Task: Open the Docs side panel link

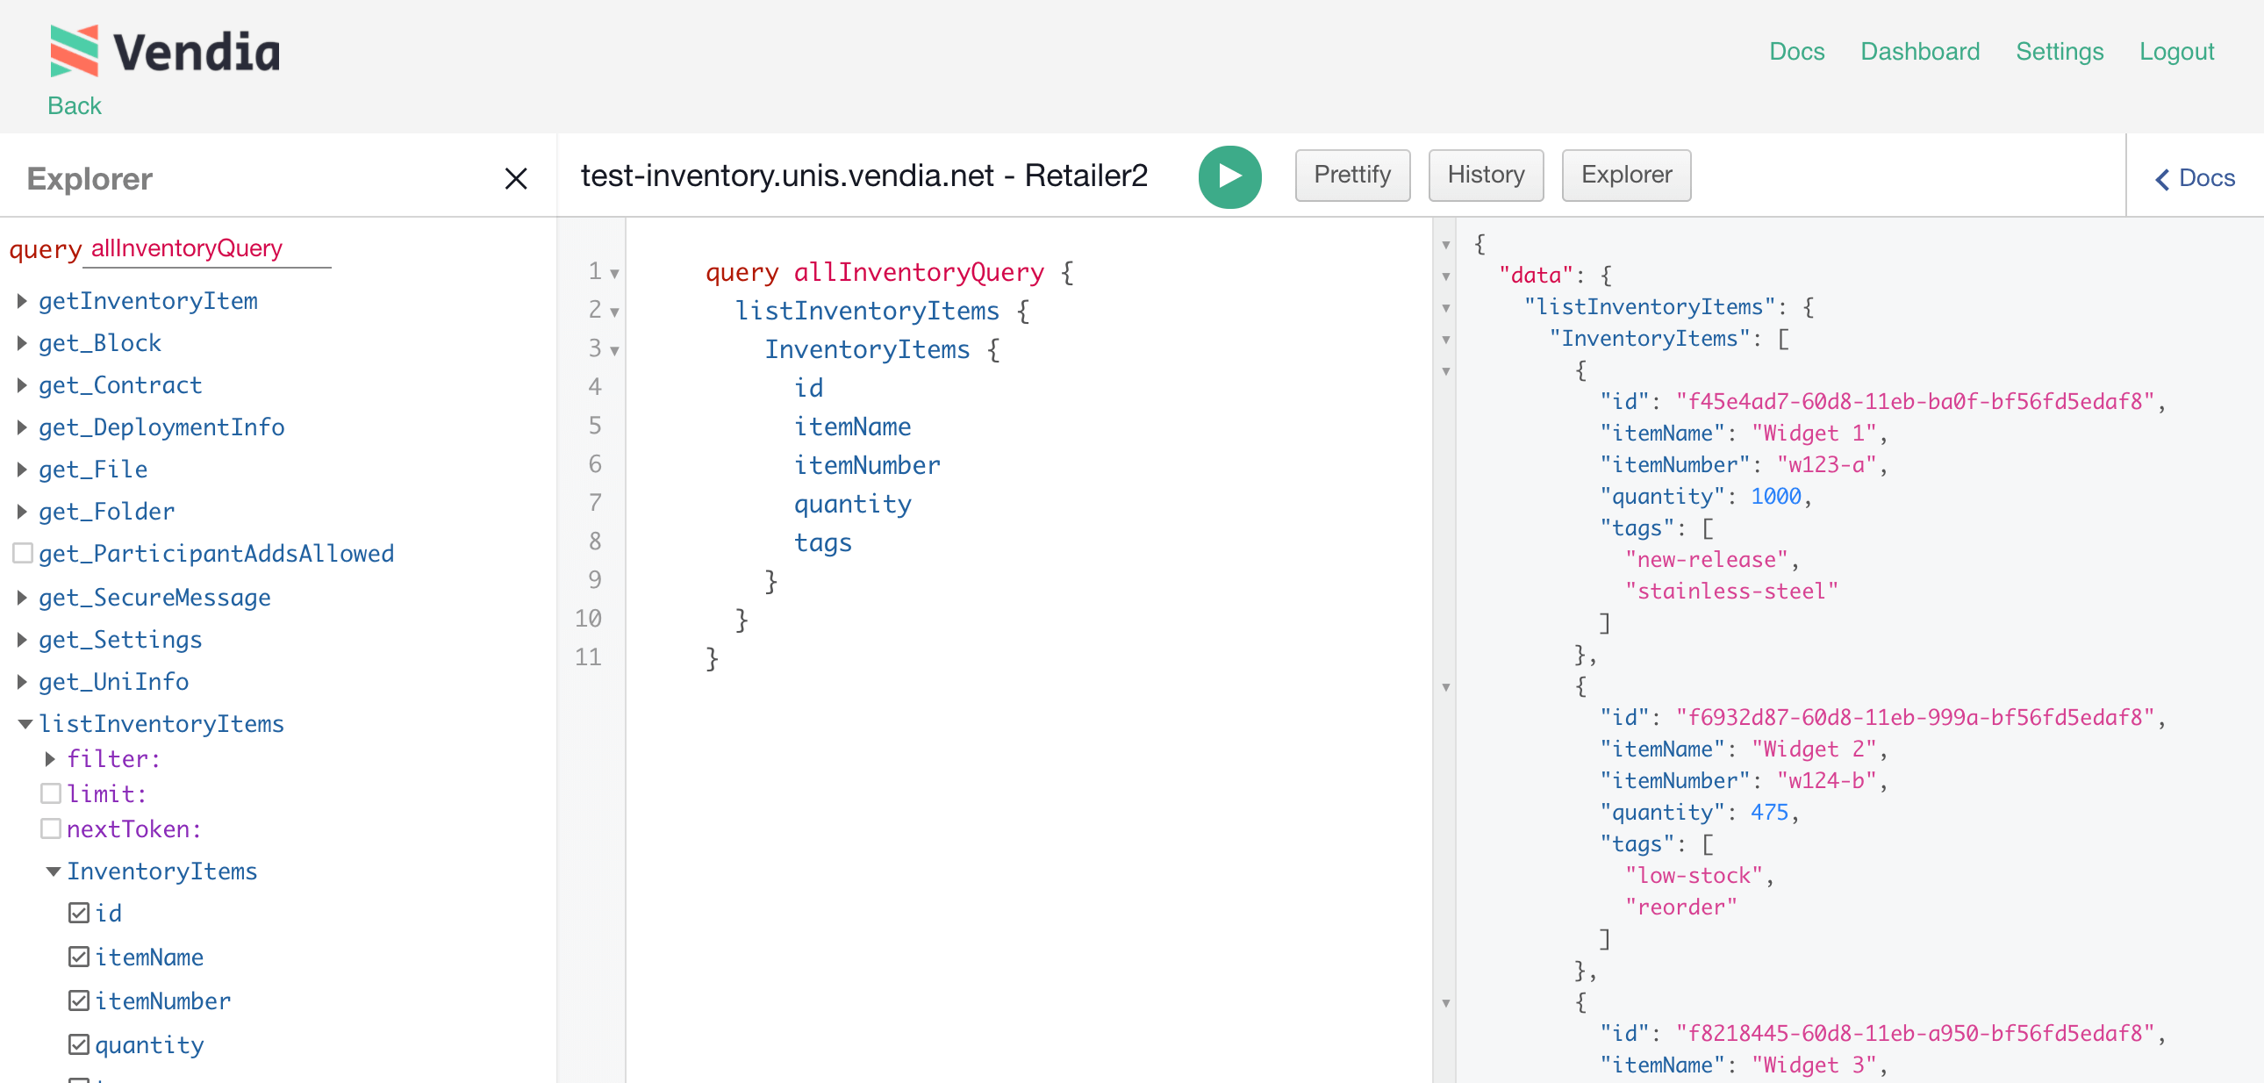Action: click(x=2195, y=178)
